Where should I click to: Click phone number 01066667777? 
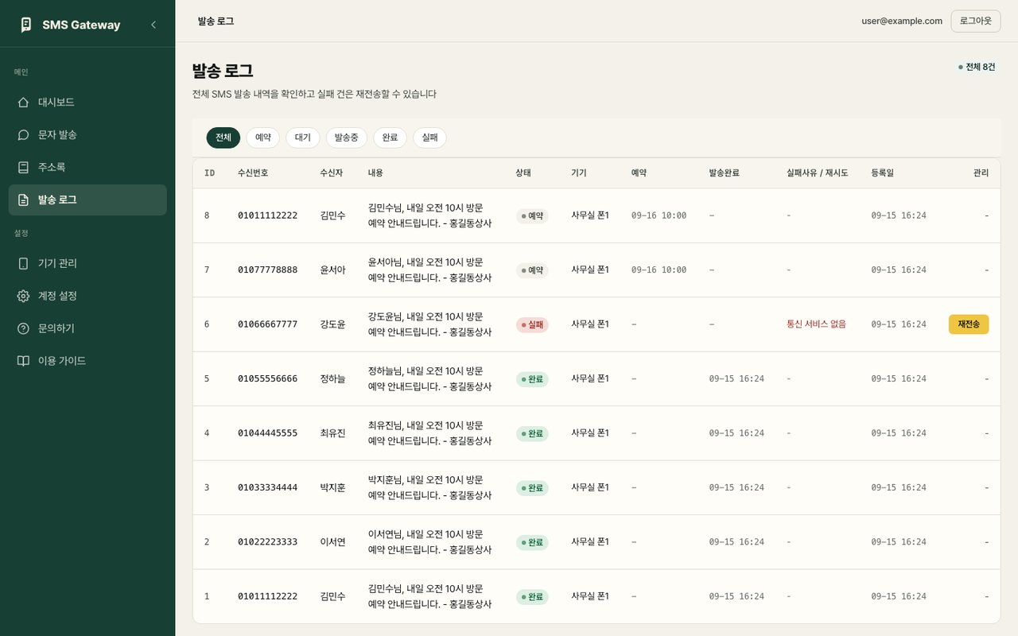[x=268, y=324]
